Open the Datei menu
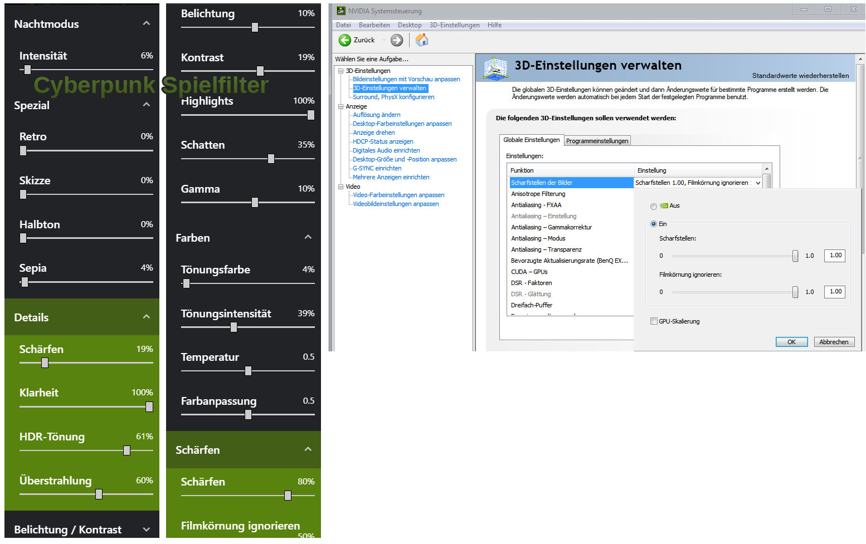The height and width of the screenshot is (544, 866). click(x=343, y=25)
